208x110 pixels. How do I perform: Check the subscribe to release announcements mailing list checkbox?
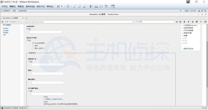pyautogui.click(x=44, y=99)
